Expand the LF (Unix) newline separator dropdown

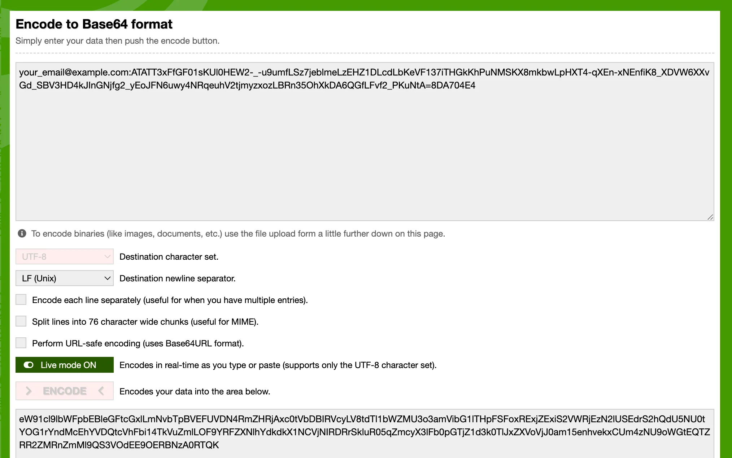(65, 278)
